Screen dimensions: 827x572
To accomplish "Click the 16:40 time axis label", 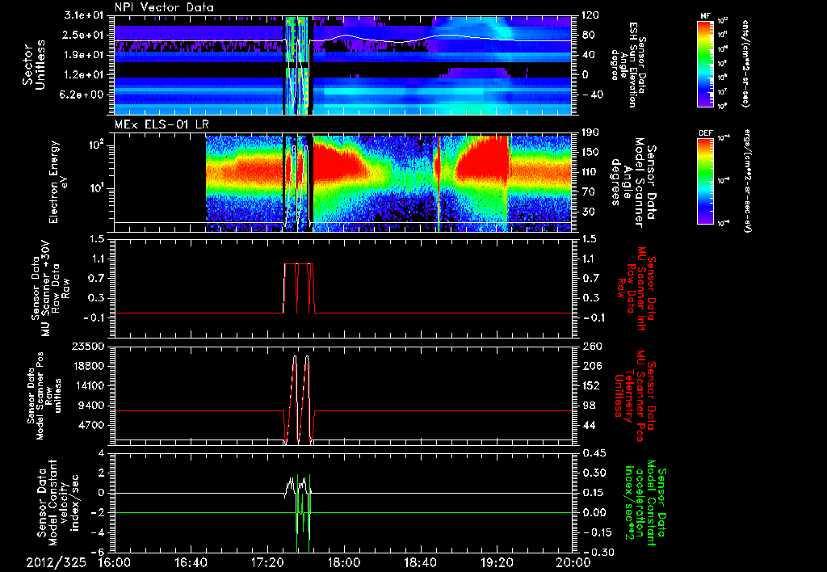I will tap(191, 562).
